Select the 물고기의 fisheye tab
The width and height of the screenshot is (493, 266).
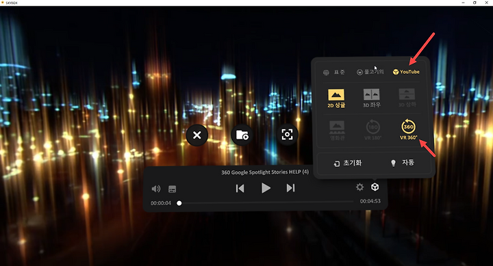point(370,72)
